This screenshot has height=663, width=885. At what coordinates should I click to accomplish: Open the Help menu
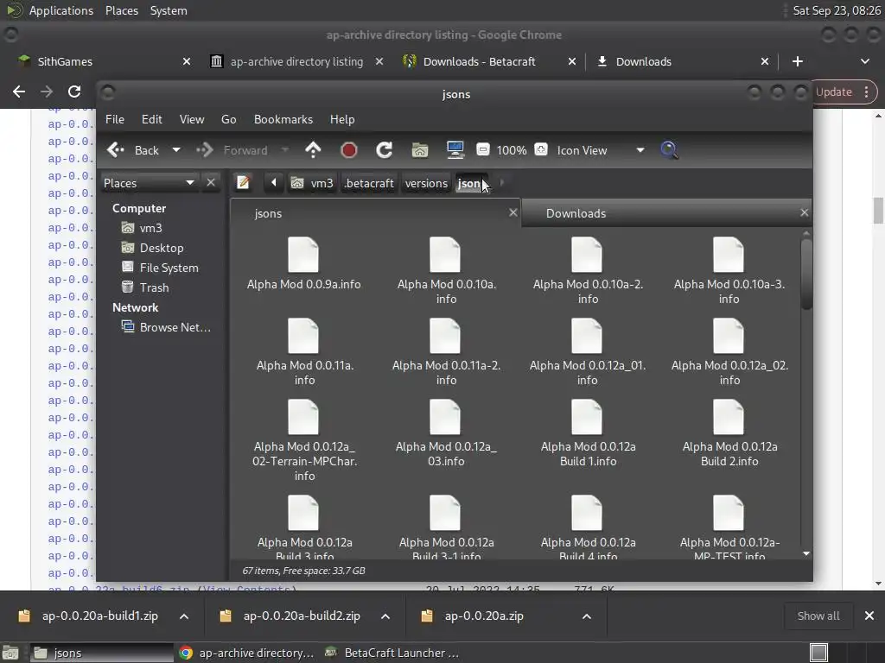342,119
